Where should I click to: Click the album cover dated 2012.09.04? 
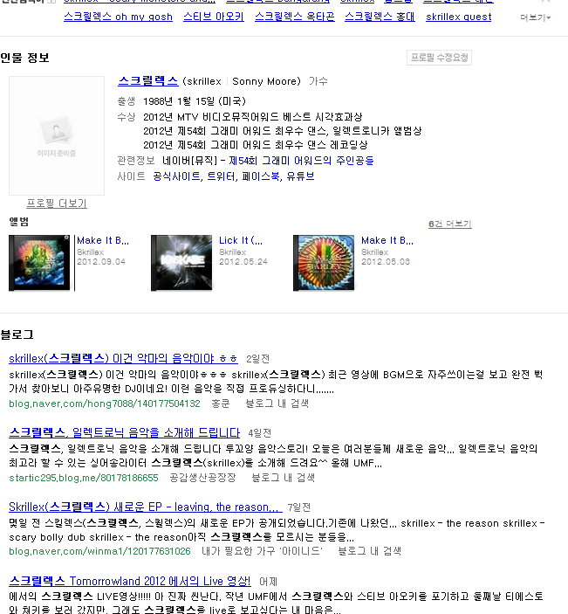point(39,263)
